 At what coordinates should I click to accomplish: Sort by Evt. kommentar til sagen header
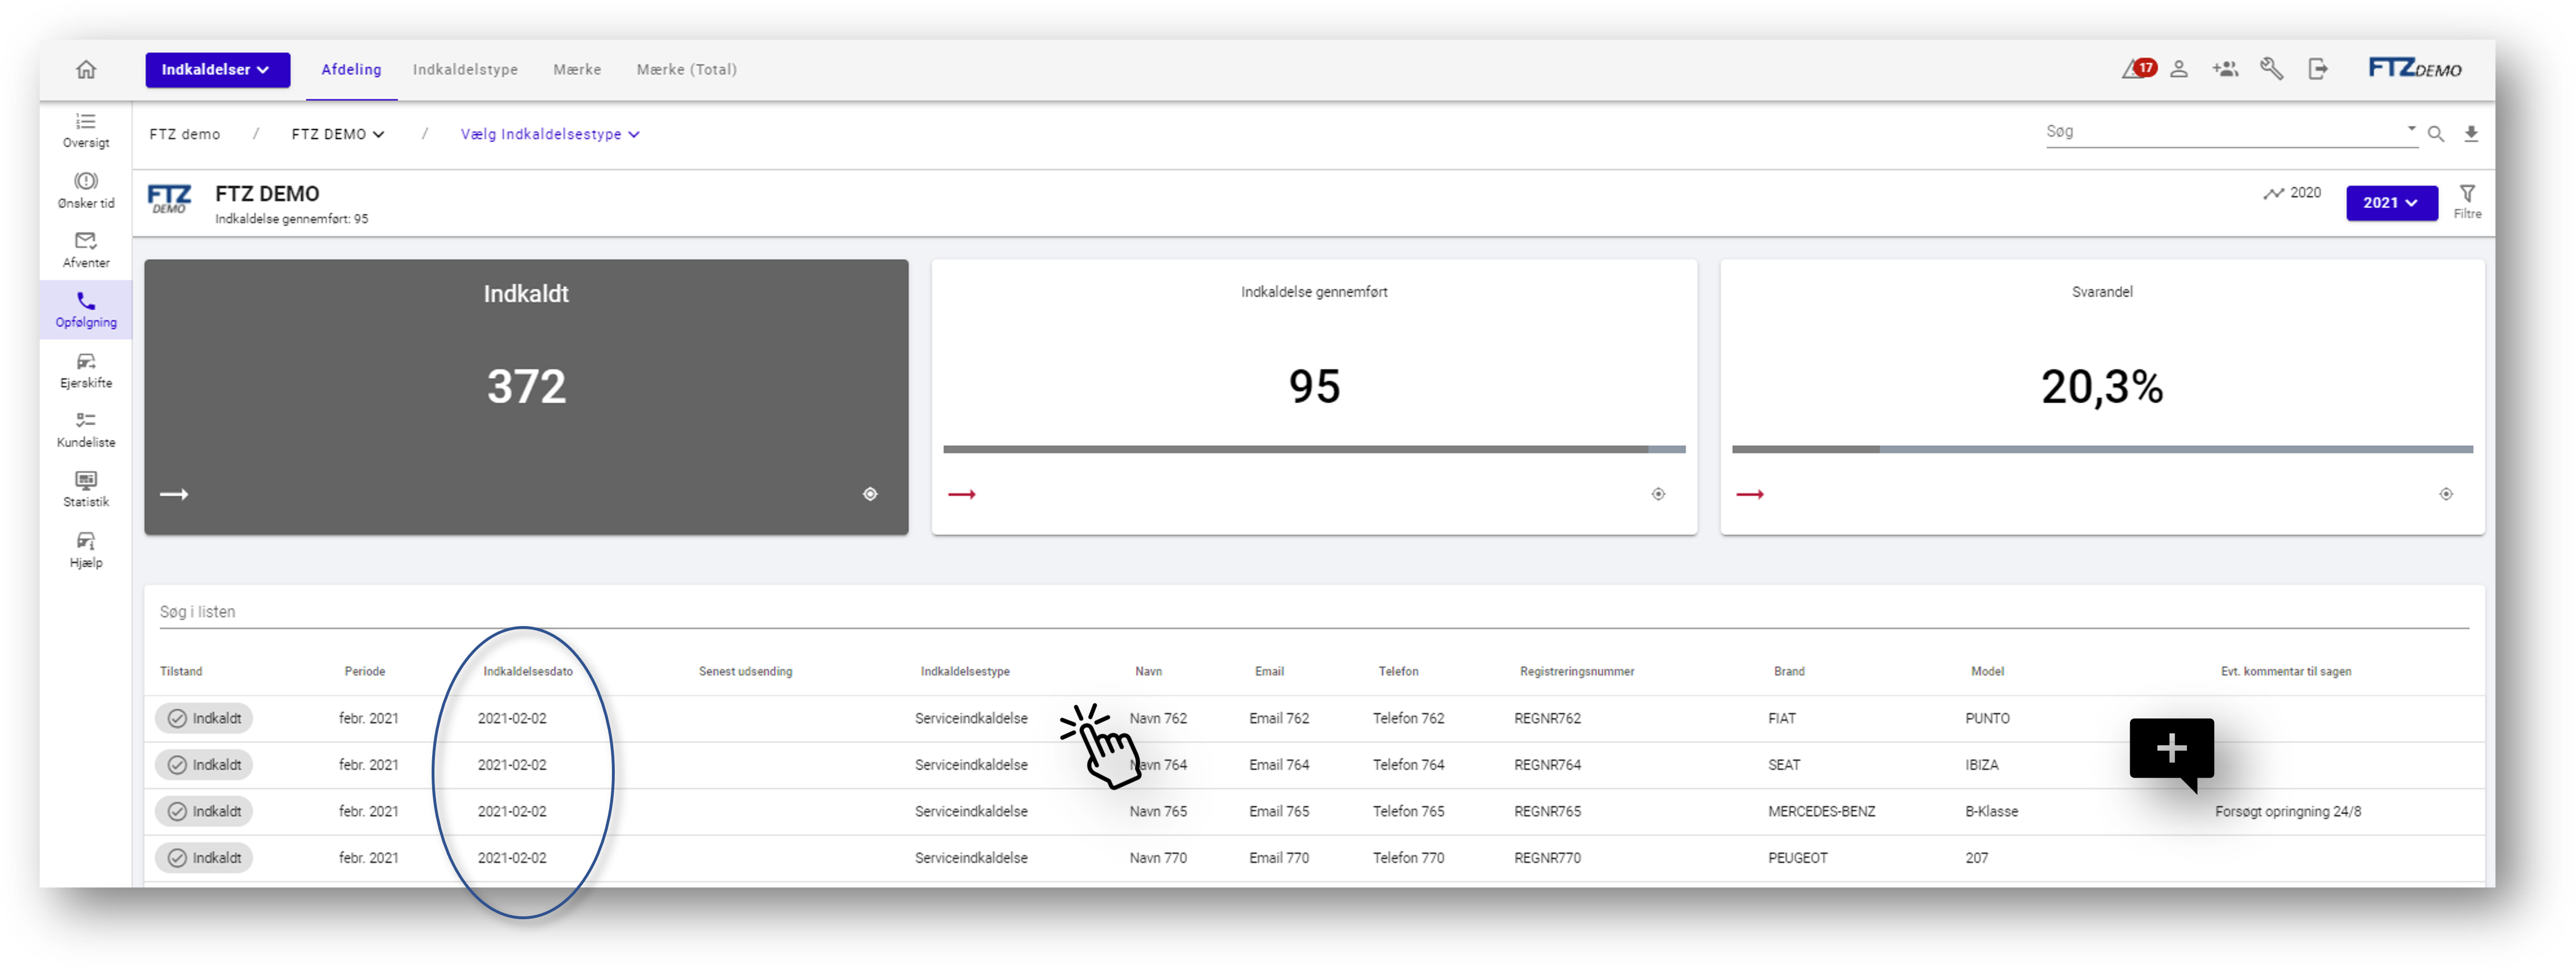pyautogui.click(x=2286, y=671)
